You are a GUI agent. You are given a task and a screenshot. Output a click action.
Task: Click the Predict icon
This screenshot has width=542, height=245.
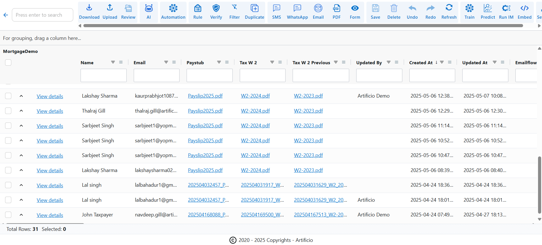(488, 12)
